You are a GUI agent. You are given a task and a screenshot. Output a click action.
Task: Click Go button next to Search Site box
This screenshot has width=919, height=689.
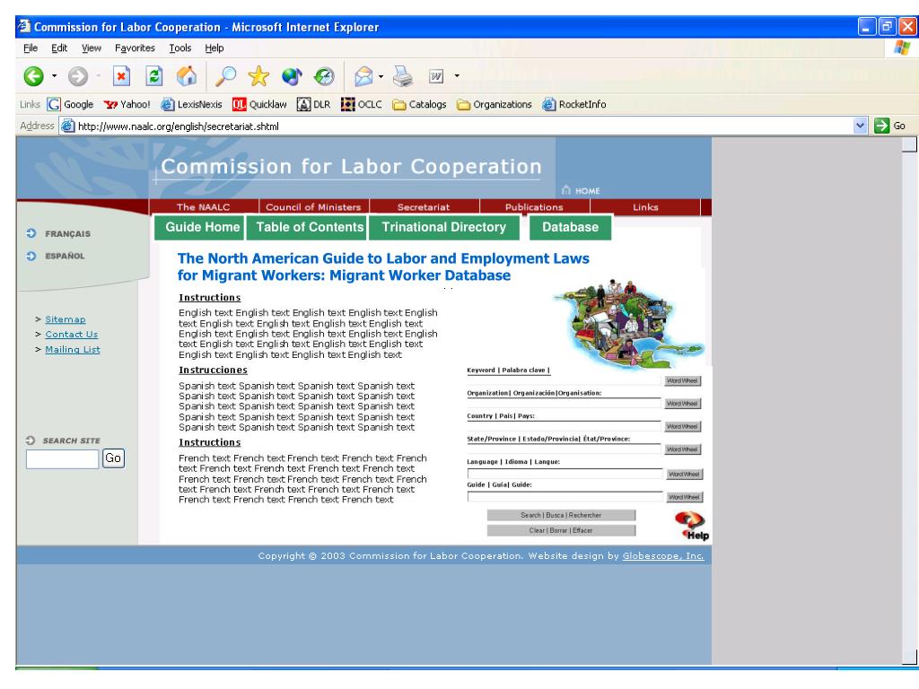(113, 458)
